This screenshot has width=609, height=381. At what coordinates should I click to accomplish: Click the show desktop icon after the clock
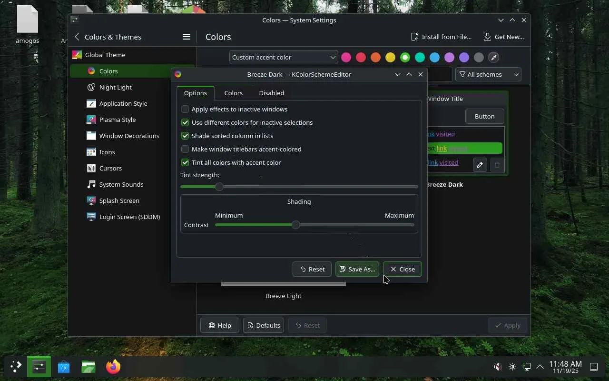pyautogui.click(x=594, y=367)
